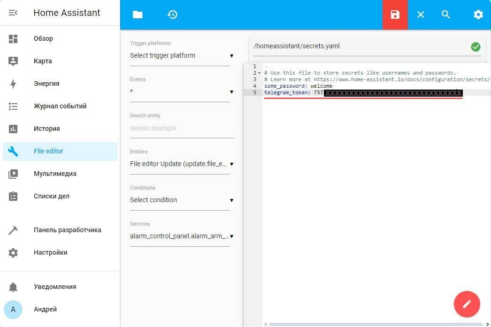Open the file history clock icon
Screen dimensions: 491x327
[x=172, y=15]
